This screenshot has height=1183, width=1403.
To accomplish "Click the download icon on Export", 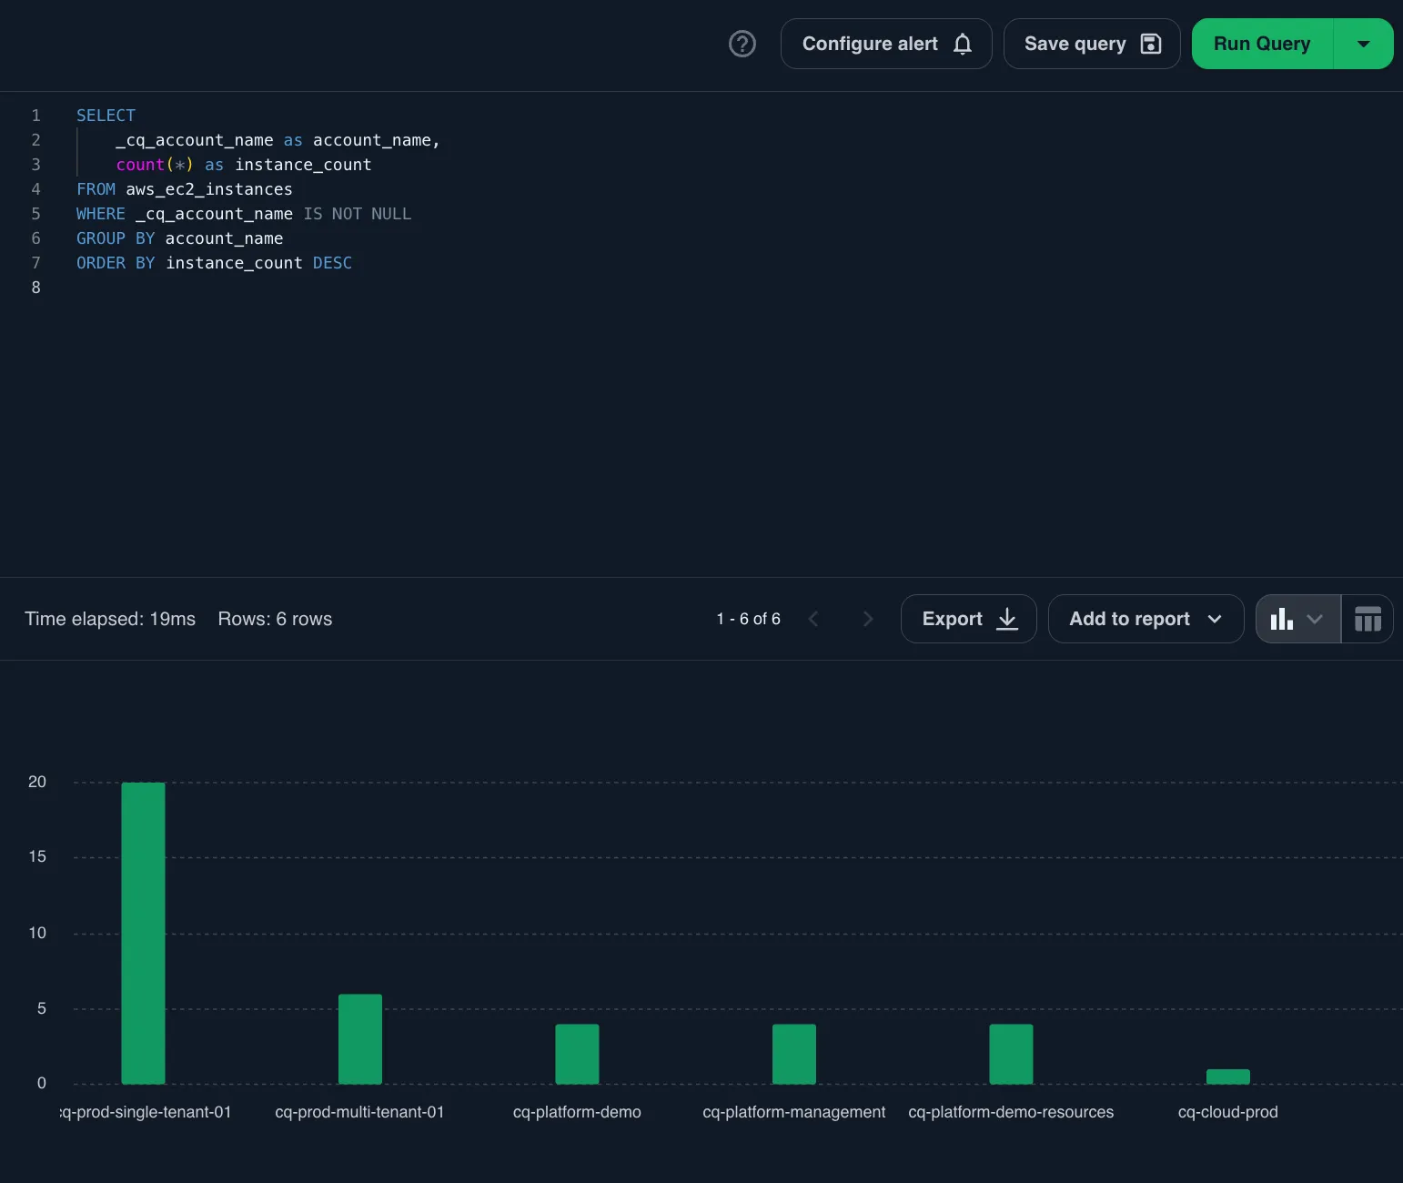I will tap(1006, 619).
